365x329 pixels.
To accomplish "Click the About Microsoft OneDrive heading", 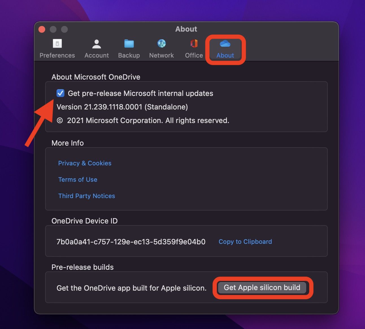I will tap(96, 77).
